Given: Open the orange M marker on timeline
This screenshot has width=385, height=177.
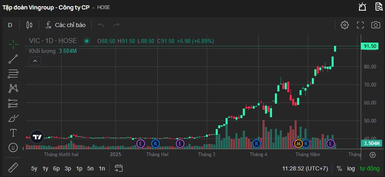Looking at the screenshot, I should pos(298,143).
